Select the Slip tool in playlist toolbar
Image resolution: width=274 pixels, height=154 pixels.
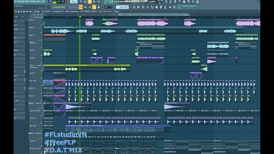click(x=27, y=11)
